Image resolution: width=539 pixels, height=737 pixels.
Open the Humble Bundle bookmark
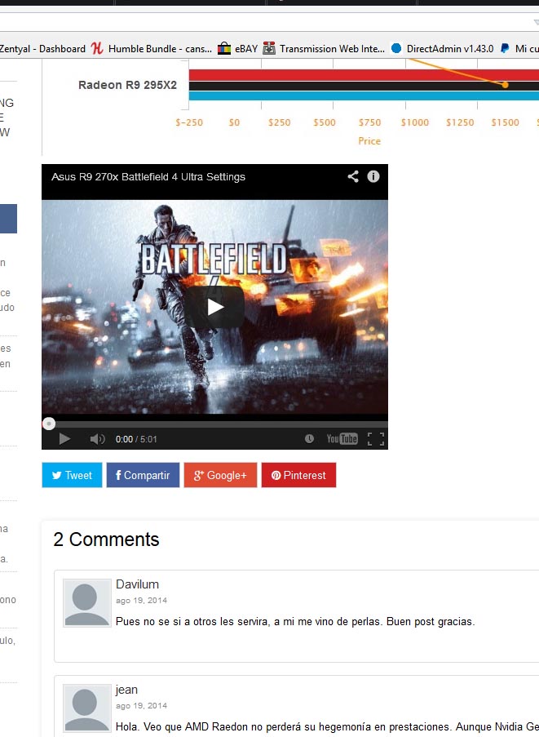click(151, 48)
